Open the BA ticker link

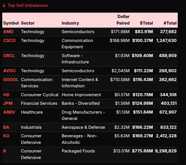click(x=6, y=127)
